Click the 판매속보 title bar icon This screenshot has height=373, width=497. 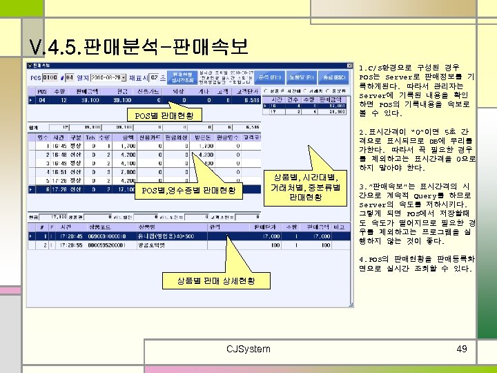click(30, 66)
